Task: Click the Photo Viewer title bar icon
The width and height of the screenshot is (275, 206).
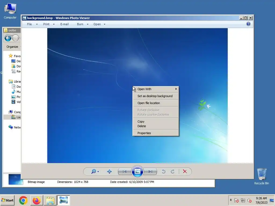Action: click(x=24, y=18)
